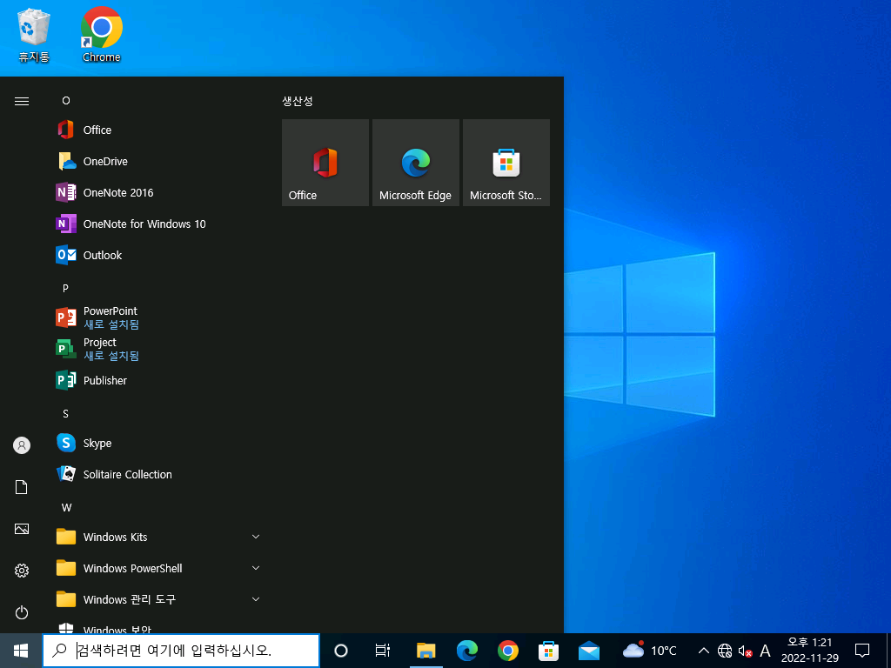Open Documents from Start sidebar
The height and width of the screenshot is (668, 891).
tap(22, 487)
